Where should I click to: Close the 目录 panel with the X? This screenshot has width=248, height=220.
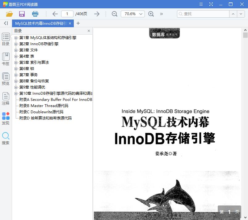[x=89, y=31]
